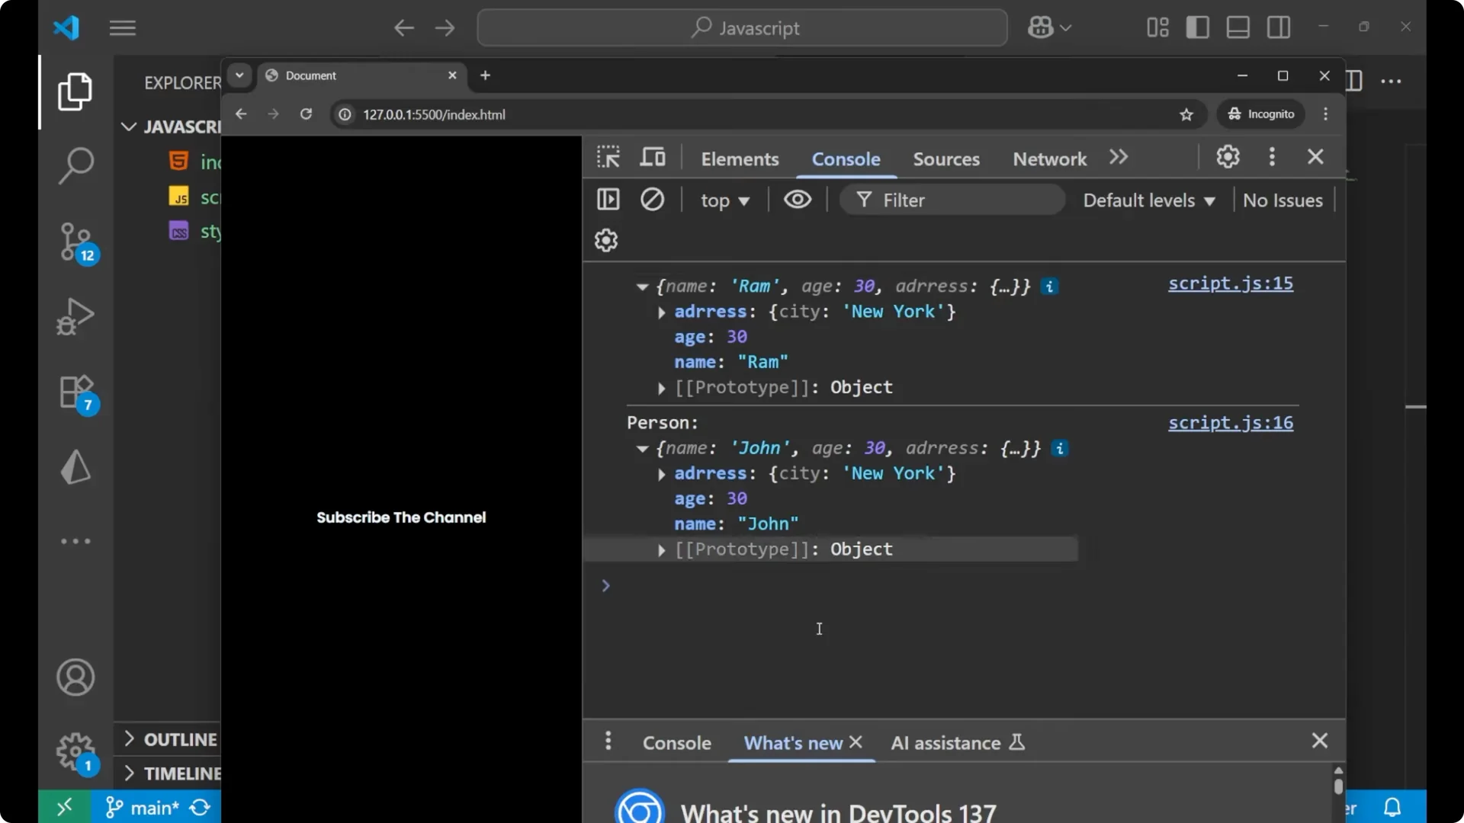The height and width of the screenshot is (823, 1464).
Task: Toggle the device toolbar in DevTools
Action: point(653,157)
